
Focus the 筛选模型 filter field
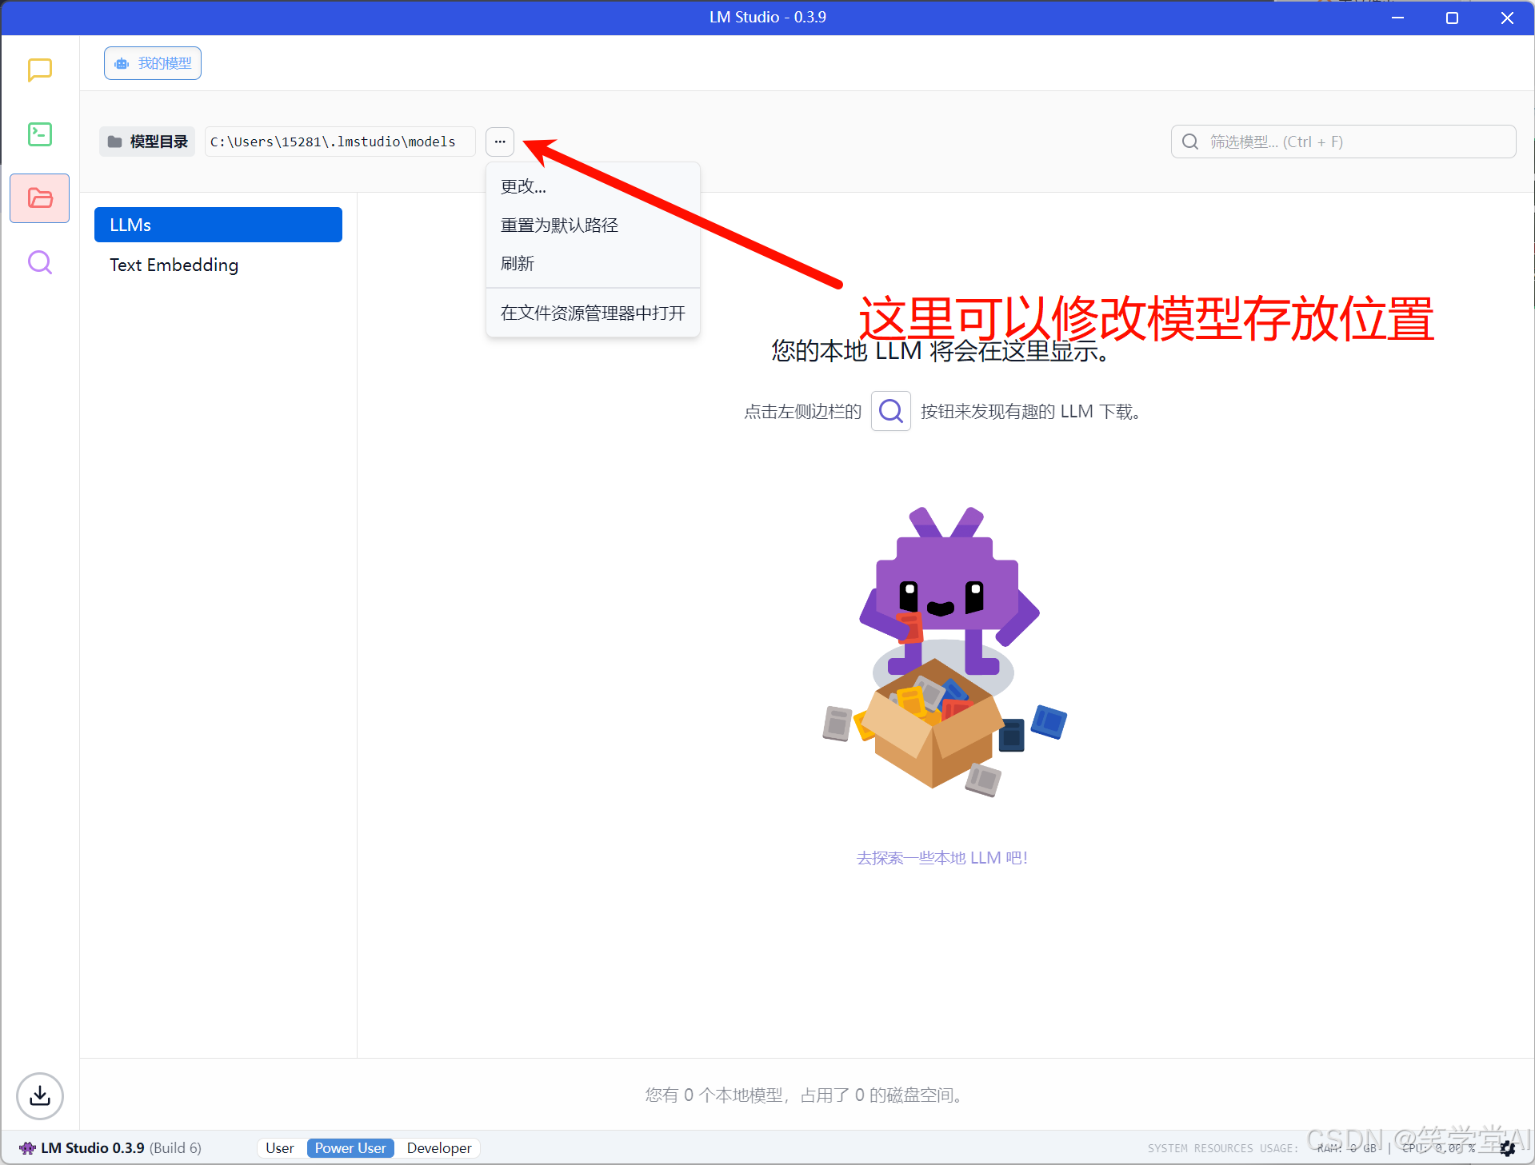[1344, 142]
